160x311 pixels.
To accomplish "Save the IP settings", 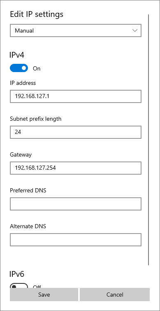I will (x=44, y=295).
